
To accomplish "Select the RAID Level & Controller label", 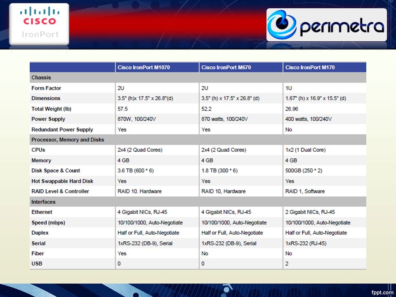I will tap(60, 191).
